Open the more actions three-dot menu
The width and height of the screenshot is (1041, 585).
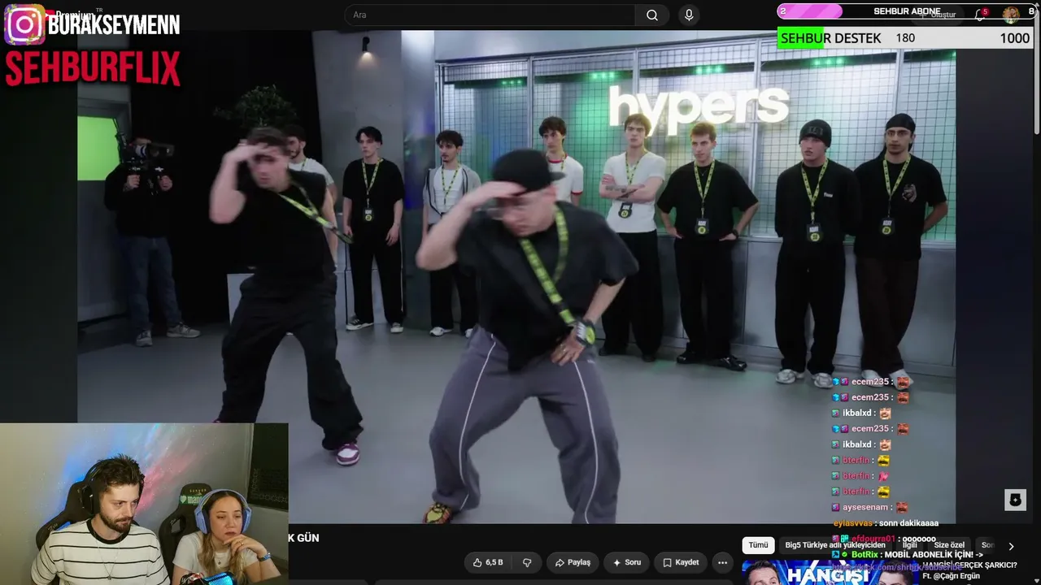point(722,562)
